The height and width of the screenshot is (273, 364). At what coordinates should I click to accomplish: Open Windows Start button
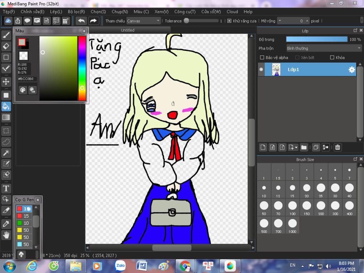(x=9, y=266)
